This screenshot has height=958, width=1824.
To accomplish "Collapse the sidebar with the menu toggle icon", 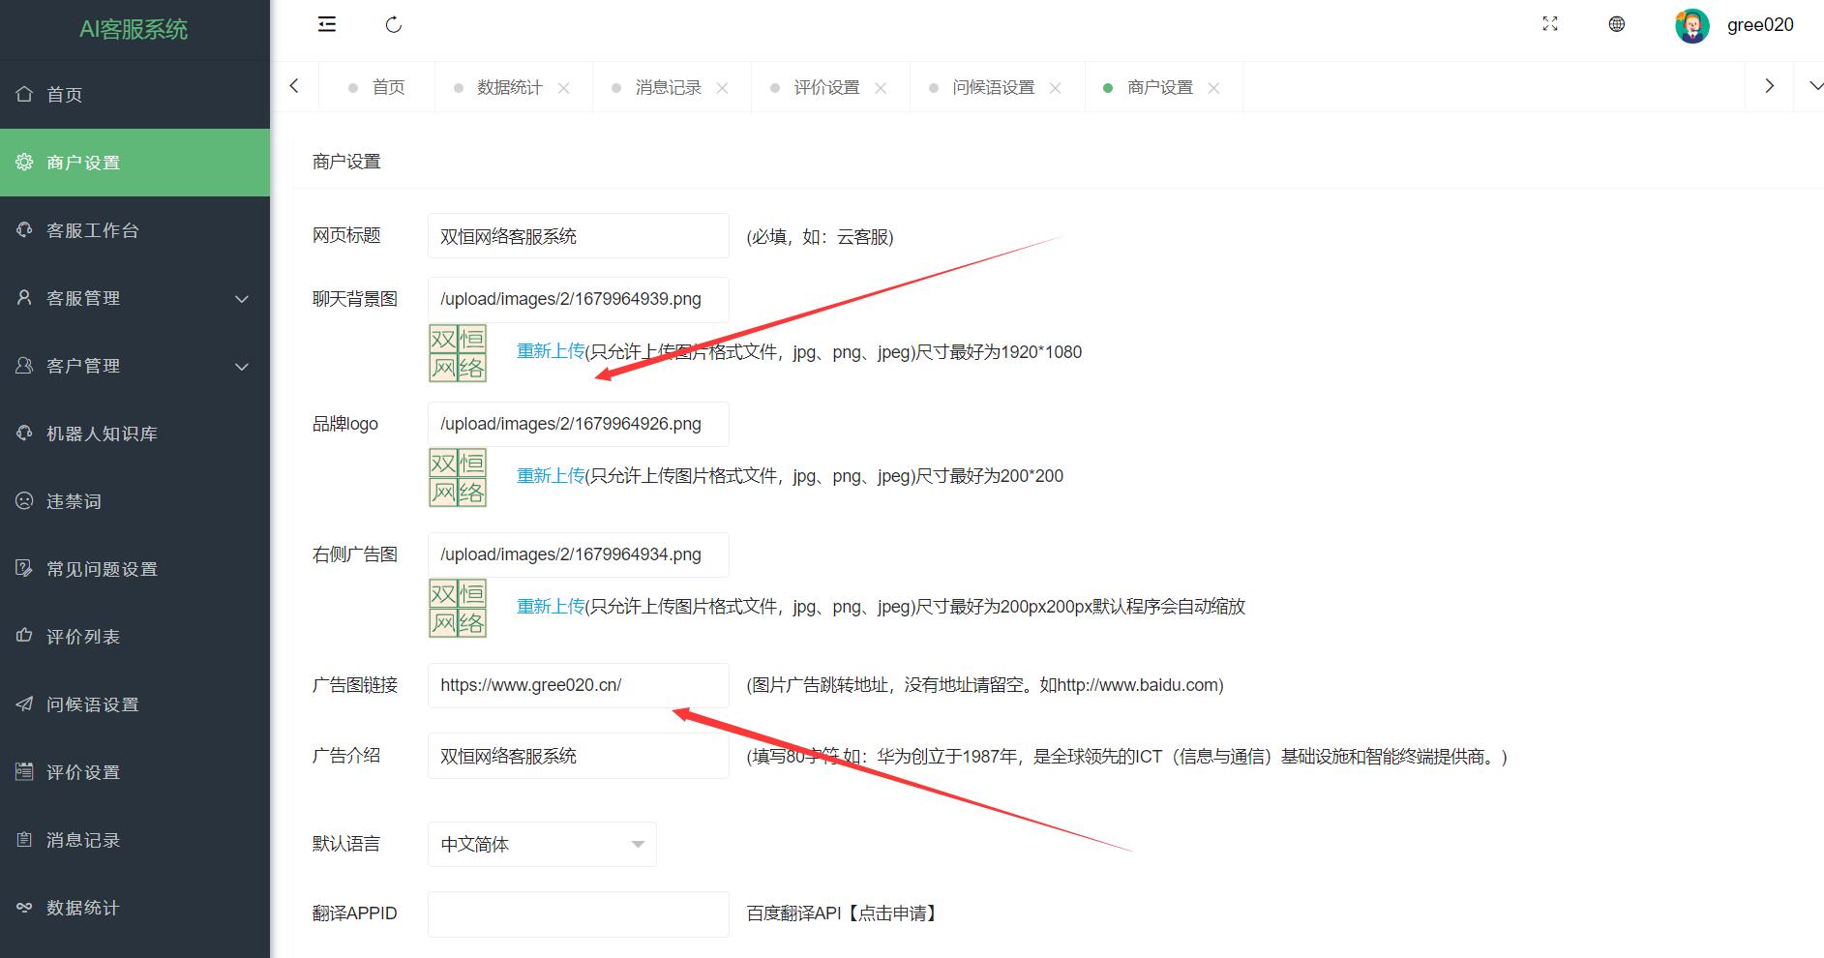I will tap(327, 24).
